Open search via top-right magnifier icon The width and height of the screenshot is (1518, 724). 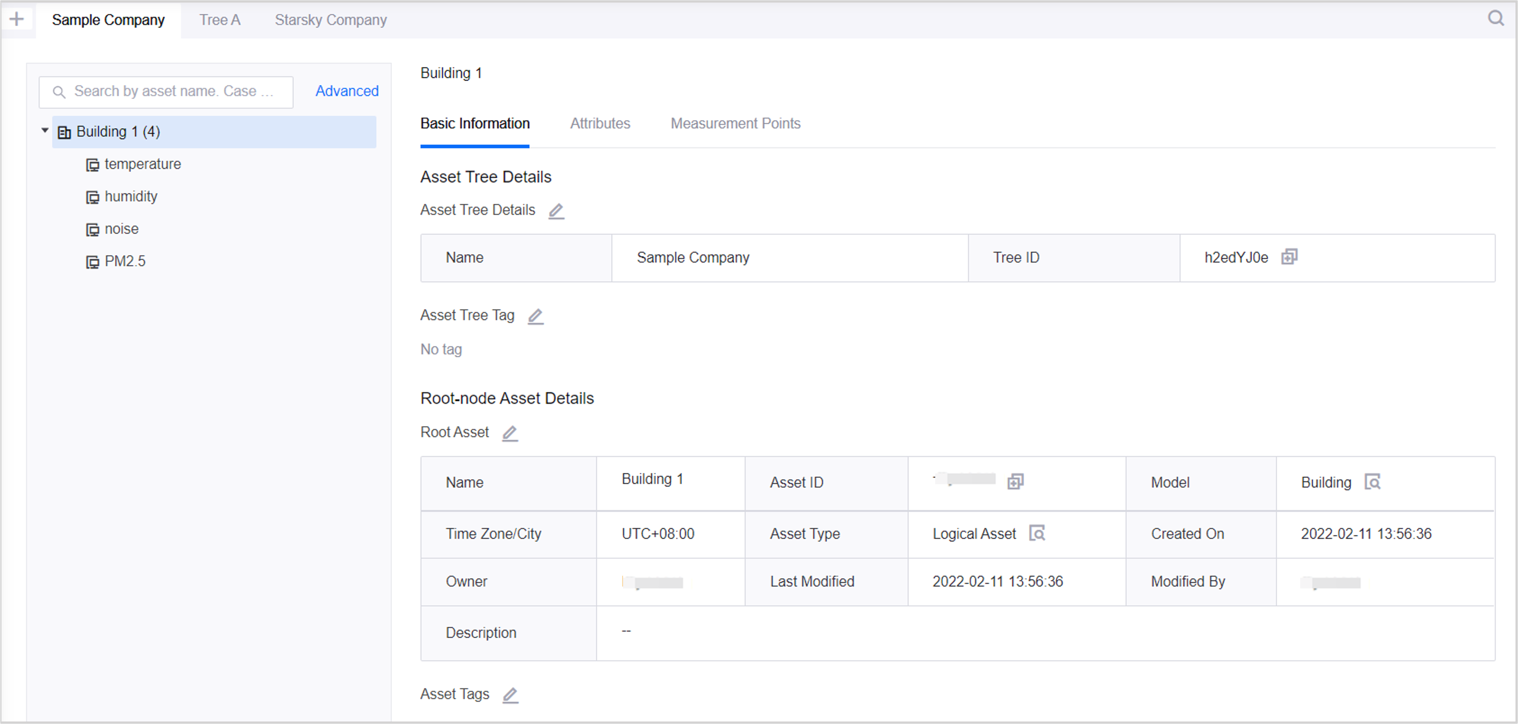(1496, 18)
